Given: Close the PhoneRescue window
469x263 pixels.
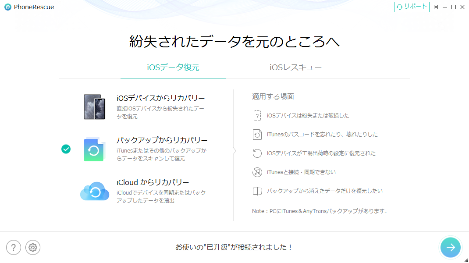Looking at the screenshot, I should (462, 7).
